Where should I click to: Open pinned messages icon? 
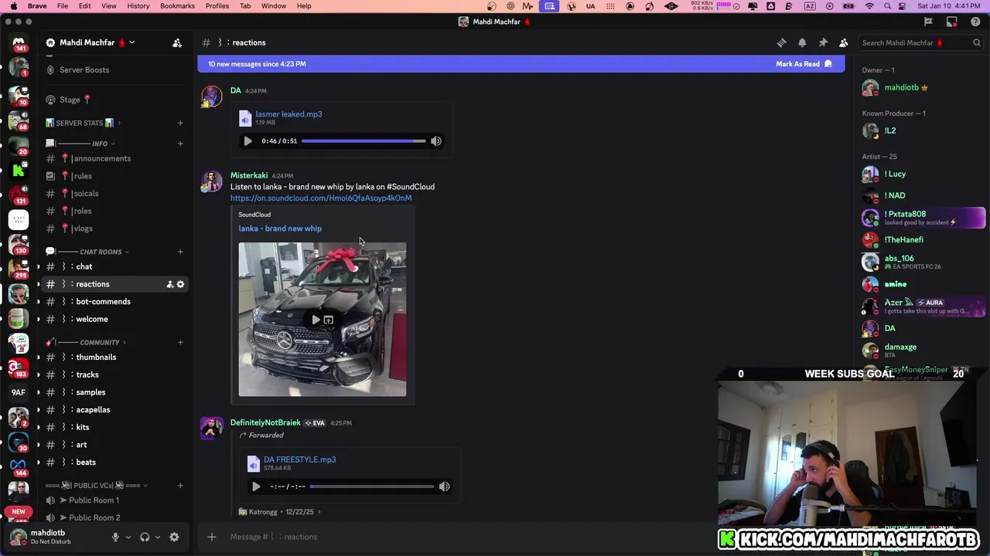click(823, 42)
